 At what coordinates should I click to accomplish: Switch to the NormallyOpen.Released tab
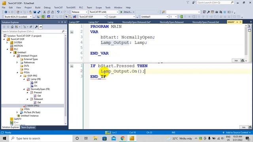click(172, 22)
